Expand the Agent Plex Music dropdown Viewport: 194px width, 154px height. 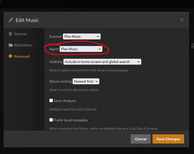(81, 49)
